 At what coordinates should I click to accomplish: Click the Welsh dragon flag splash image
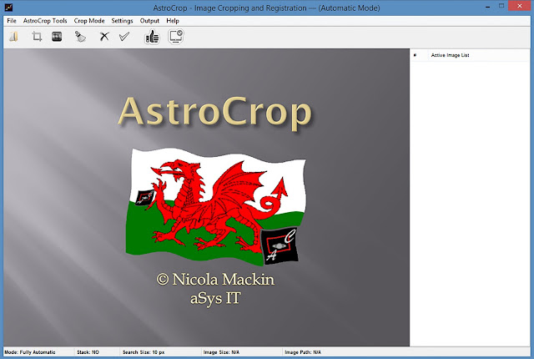click(x=215, y=206)
